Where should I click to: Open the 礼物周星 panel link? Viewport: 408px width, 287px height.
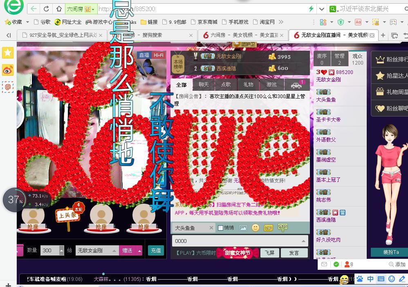390,92
